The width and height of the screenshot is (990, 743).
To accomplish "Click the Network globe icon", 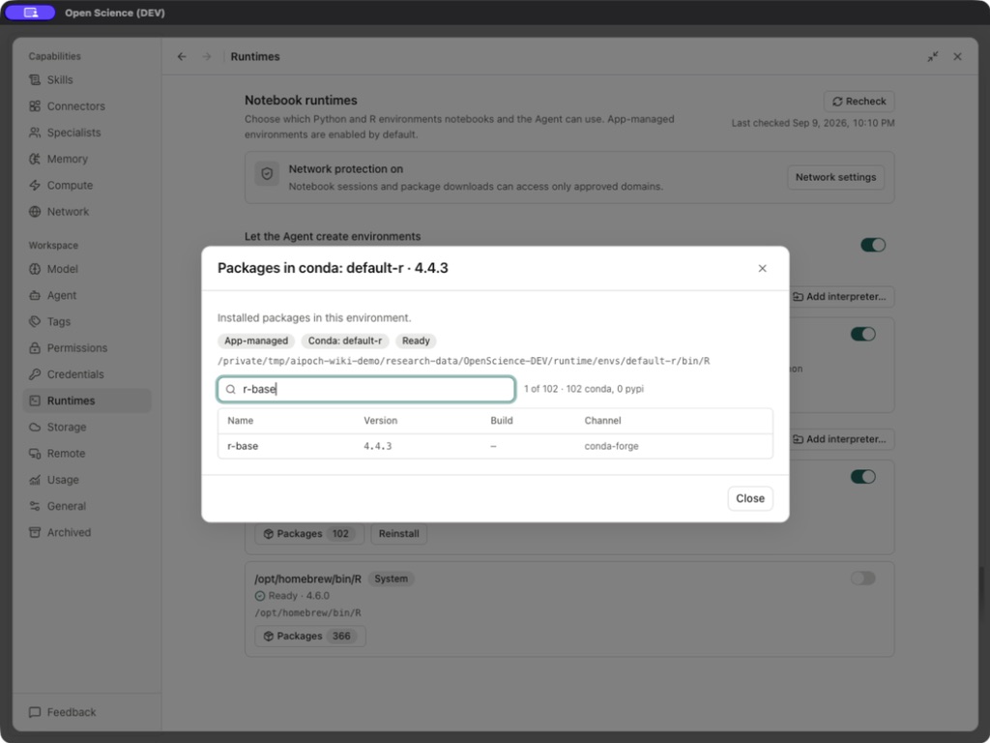I will pos(35,212).
